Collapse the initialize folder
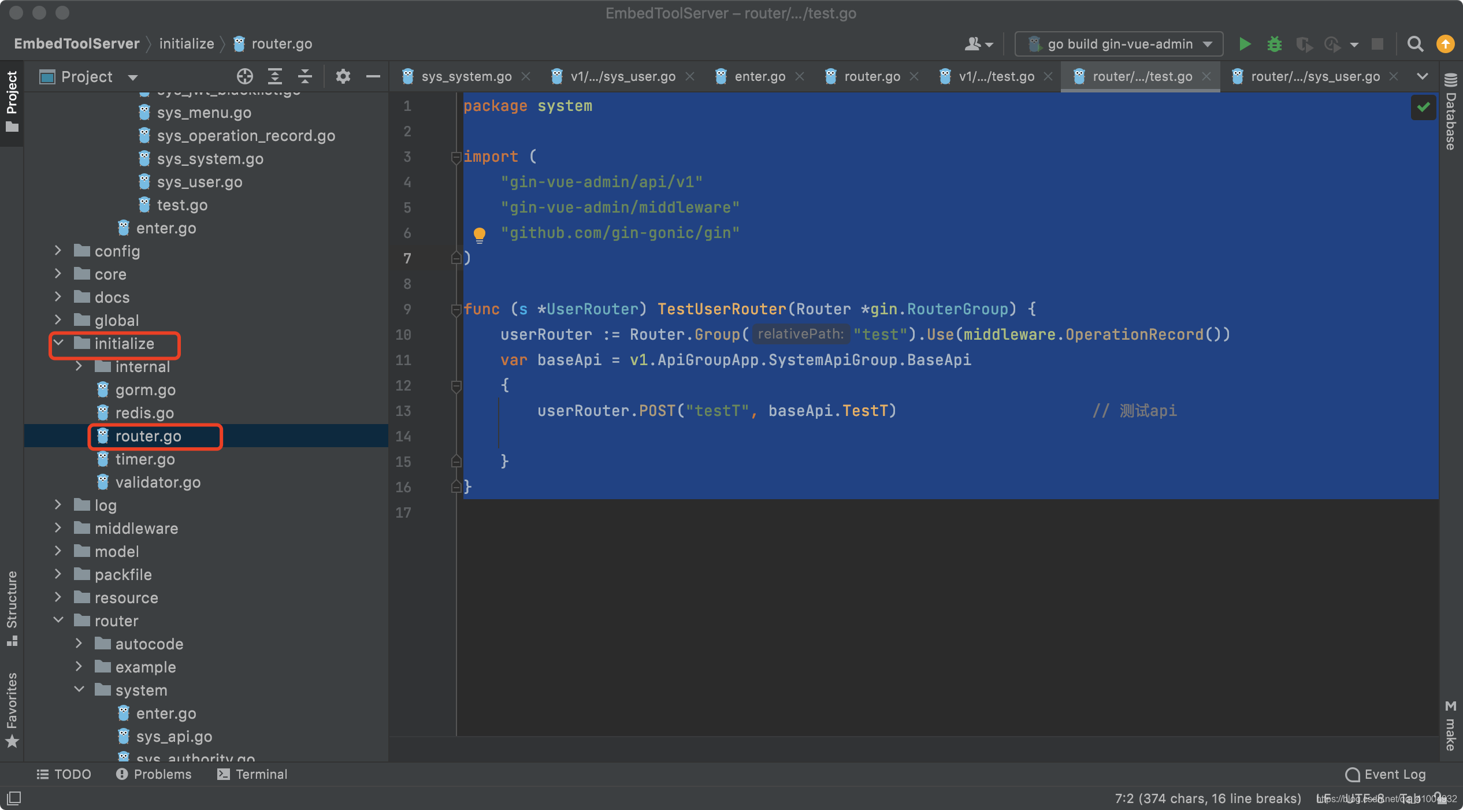Viewport: 1463px width, 810px height. point(58,343)
